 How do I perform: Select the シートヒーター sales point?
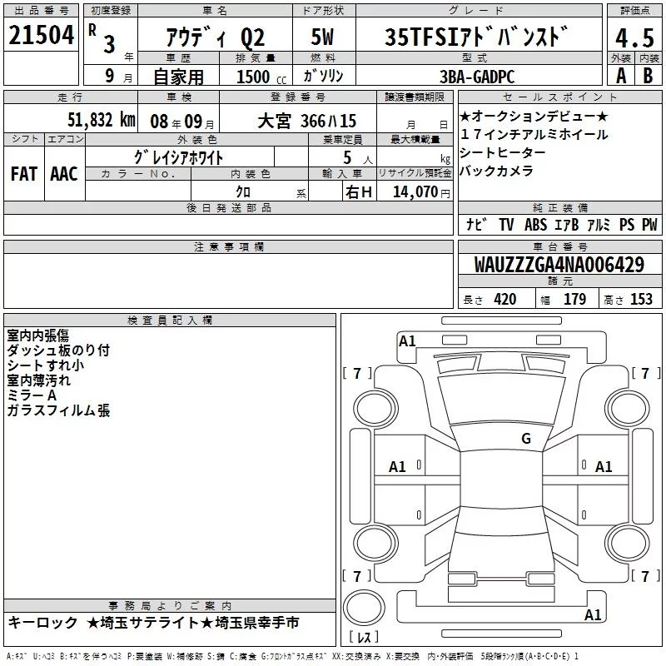click(x=503, y=152)
